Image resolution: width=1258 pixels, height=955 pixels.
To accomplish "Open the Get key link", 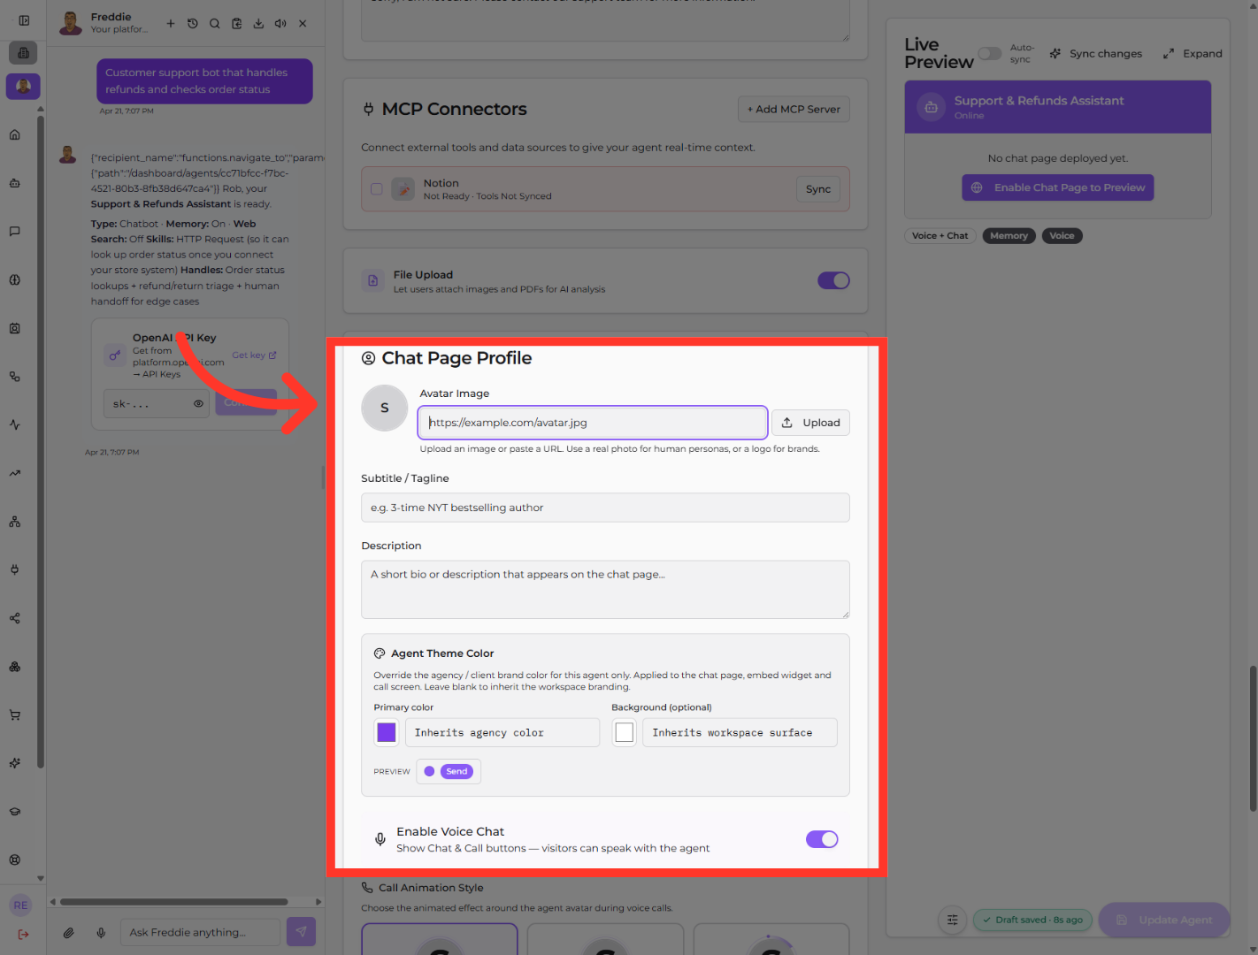I will coord(254,355).
